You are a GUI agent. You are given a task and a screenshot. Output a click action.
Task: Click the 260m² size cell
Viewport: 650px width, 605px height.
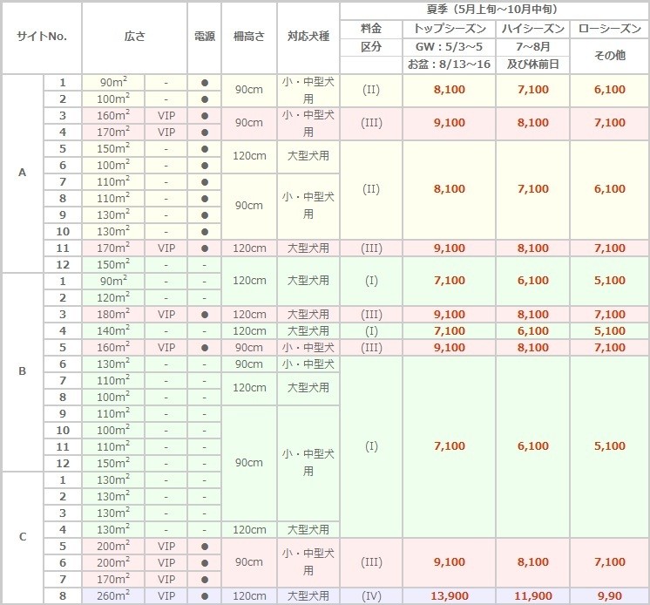coord(113,596)
